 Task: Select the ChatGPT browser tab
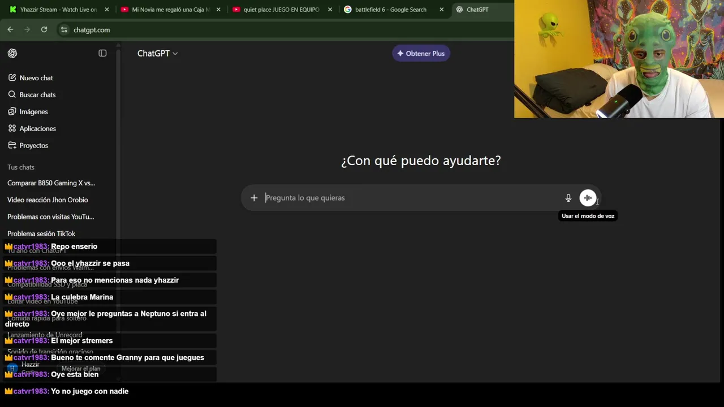pos(482,10)
